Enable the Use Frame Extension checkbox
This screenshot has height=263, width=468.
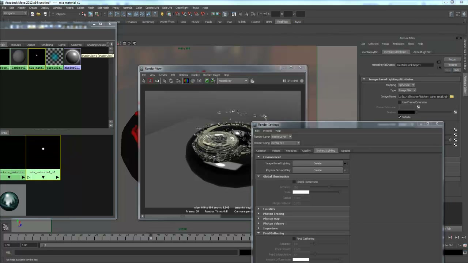(400, 102)
